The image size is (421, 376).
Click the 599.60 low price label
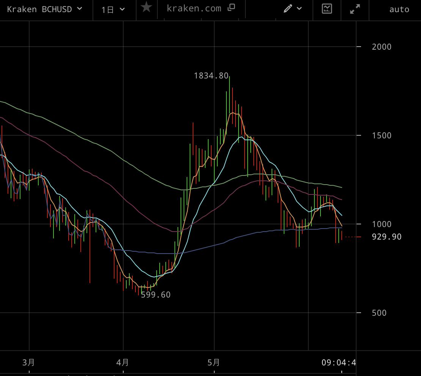[156, 295]
